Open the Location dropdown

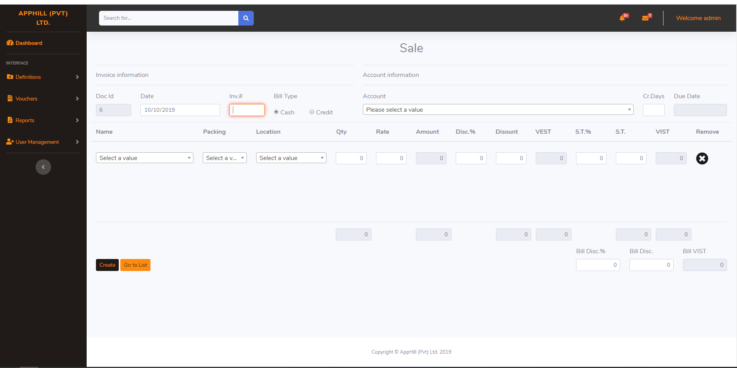coord(291,158)
